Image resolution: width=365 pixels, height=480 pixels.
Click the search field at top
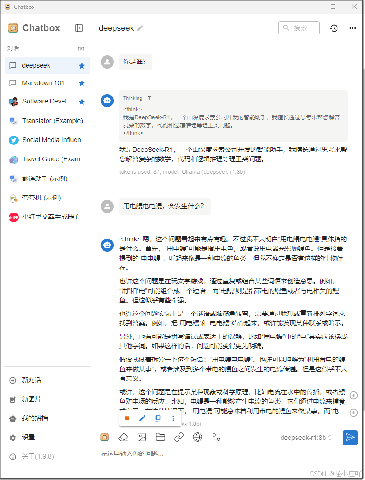point(299,28)
